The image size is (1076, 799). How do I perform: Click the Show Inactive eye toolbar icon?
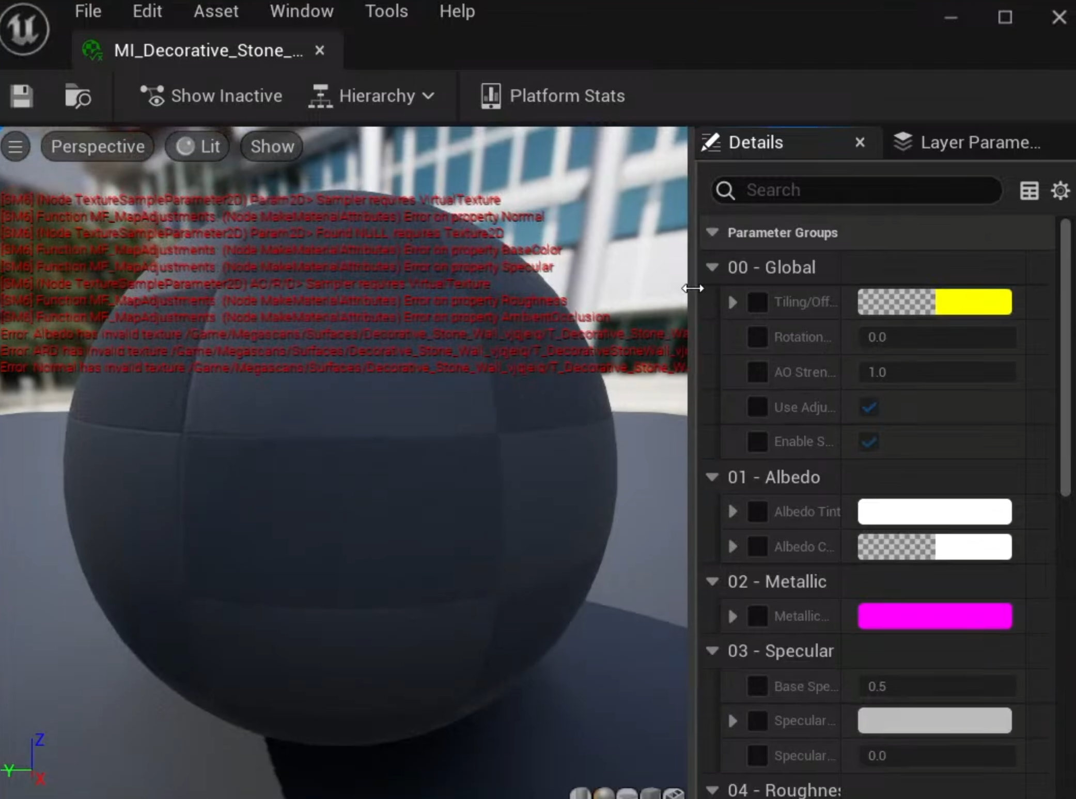coord(152,96)
